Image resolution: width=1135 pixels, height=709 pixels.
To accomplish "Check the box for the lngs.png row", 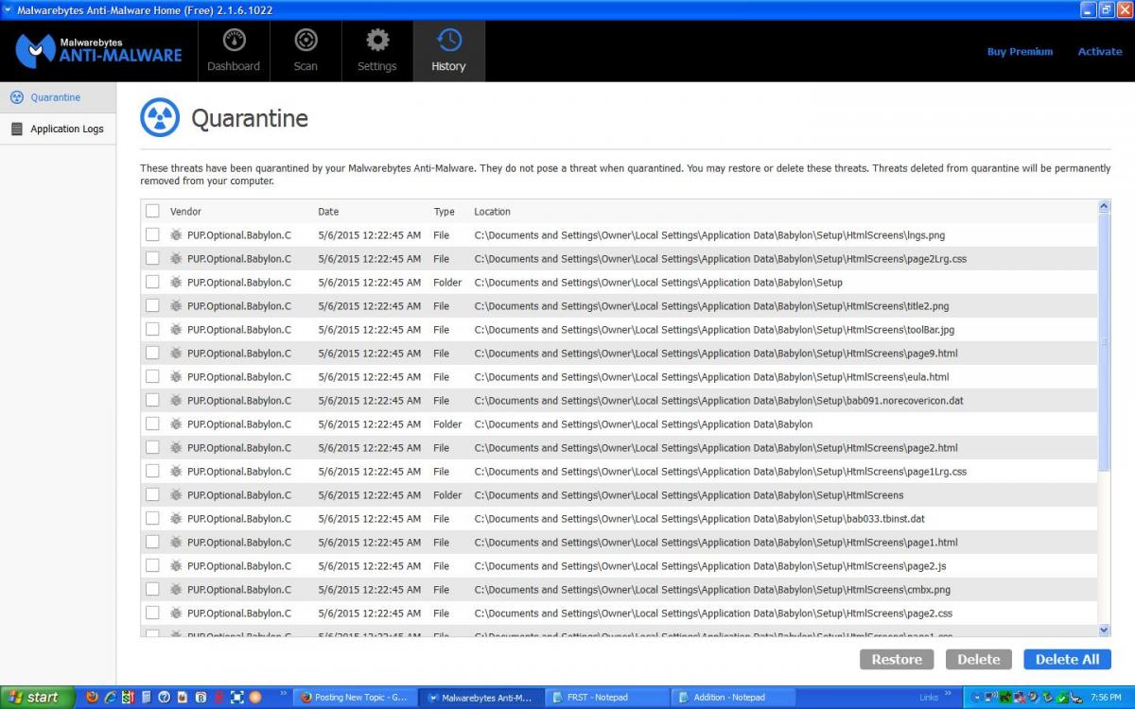I will tap(152, 234).
